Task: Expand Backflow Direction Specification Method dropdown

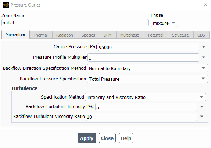Action: [x=147, y=68]
